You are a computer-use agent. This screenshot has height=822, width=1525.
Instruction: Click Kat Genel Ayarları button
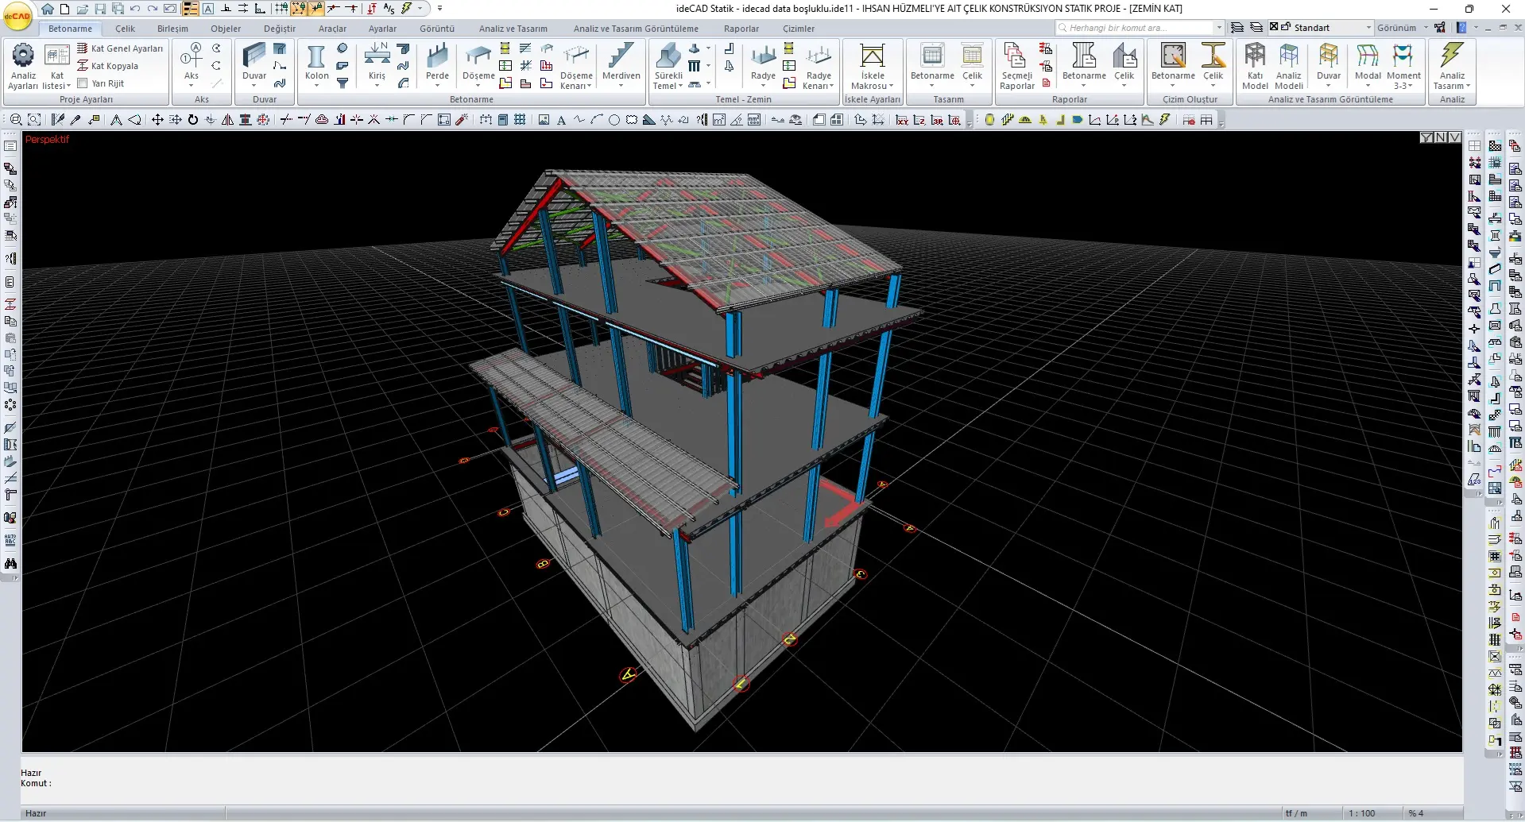[120, 48]
